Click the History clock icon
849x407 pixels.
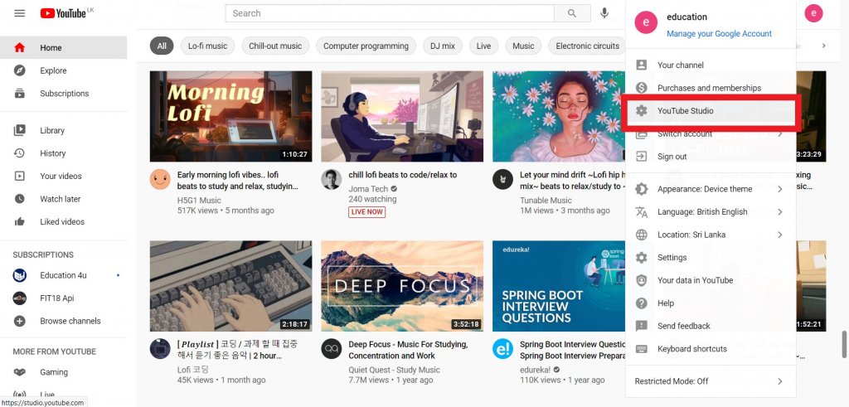point(20,153)
